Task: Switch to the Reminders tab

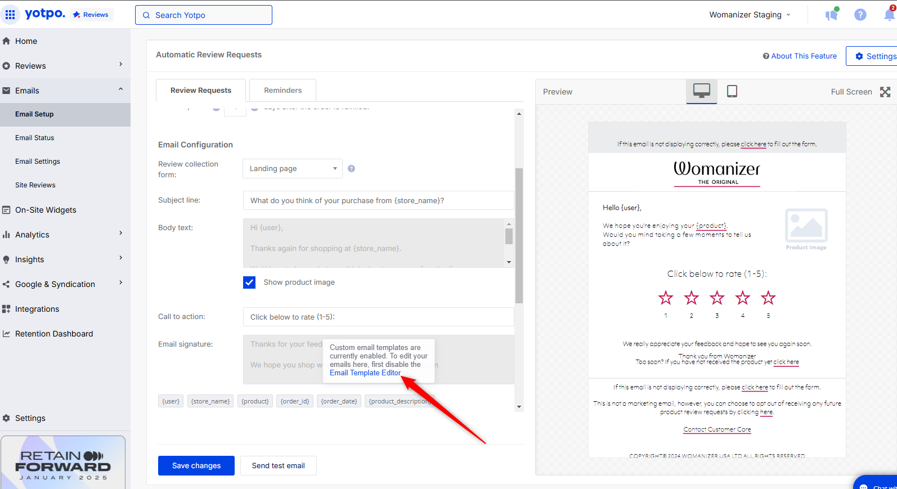Action: (282, 90)
